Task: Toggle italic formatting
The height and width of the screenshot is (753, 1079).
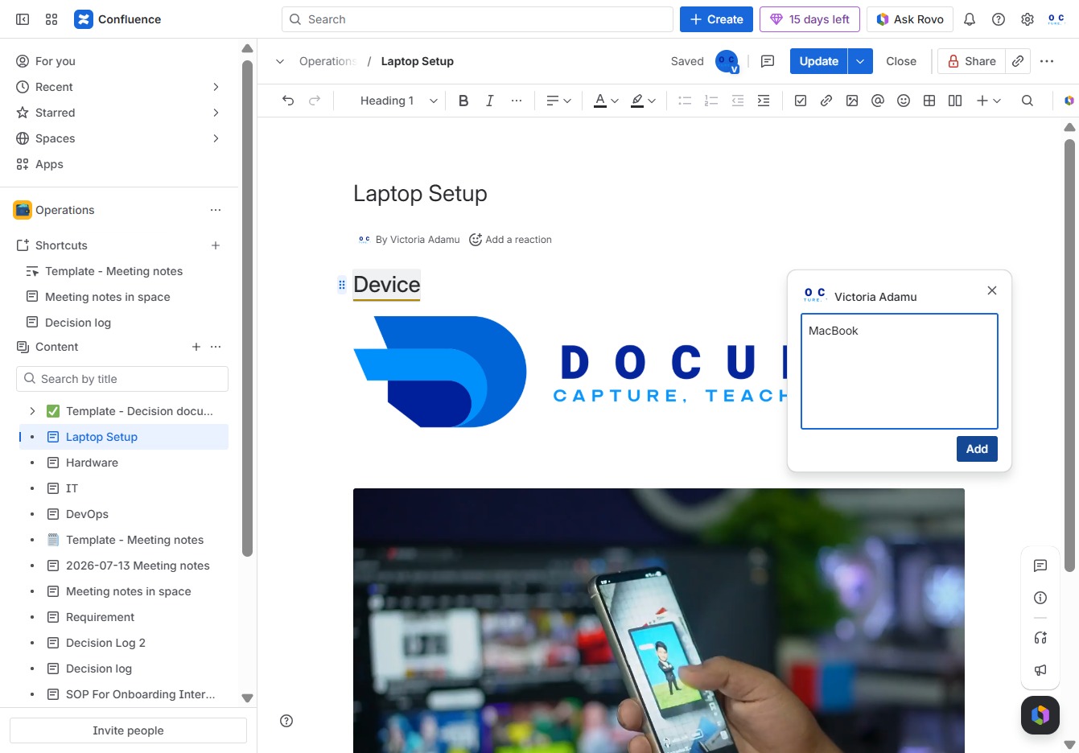Action: click(489, 101)
